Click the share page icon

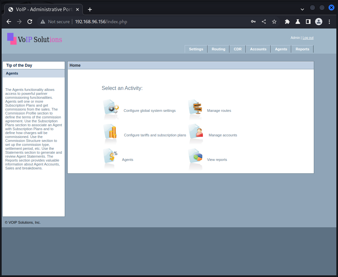point(263,22)
